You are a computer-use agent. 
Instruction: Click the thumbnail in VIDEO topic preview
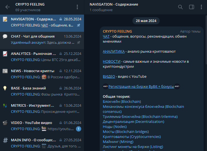pos(44,129)
